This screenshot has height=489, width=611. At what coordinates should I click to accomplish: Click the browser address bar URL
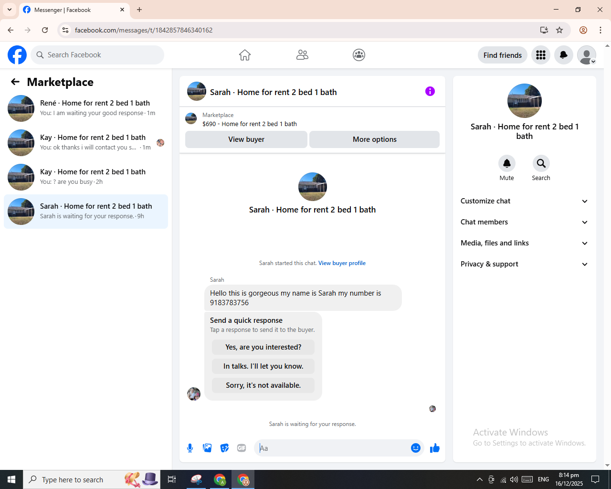144,30
